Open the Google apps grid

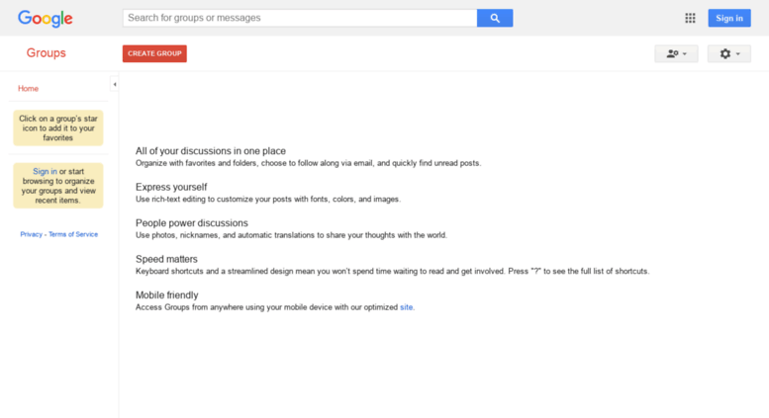click(x=690, y=18)
